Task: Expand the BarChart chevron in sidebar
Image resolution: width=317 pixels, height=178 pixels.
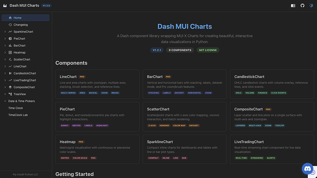Action: click(x=5, y=45)
